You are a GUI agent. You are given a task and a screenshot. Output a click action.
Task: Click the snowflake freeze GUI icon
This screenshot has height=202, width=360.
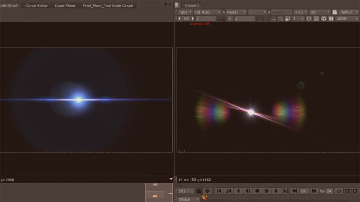[207, 191]
